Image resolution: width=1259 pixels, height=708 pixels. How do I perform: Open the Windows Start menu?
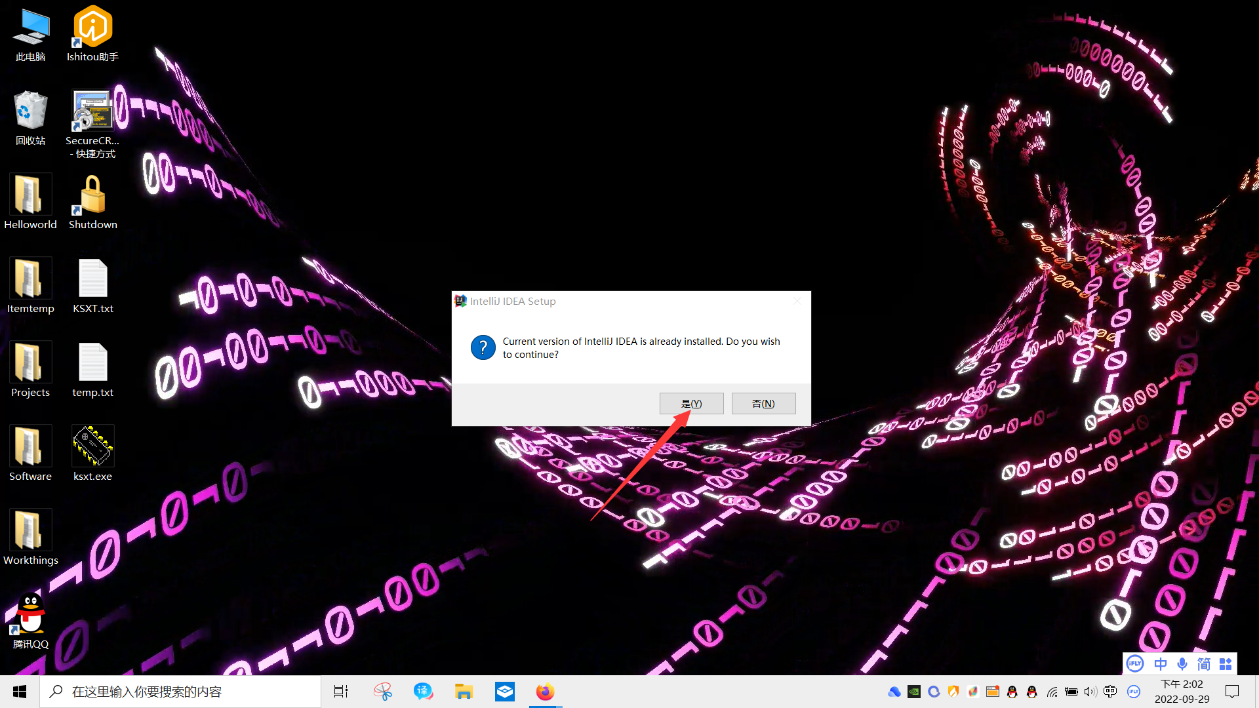[20, 692]
